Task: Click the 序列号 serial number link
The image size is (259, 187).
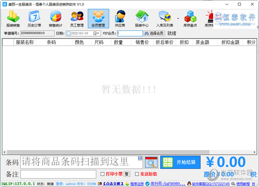Action: (167, 184)
